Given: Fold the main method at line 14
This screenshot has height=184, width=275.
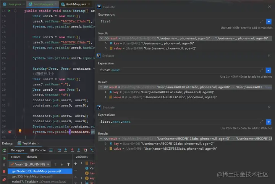Looking at the screenshot, I should click(15, 11).
